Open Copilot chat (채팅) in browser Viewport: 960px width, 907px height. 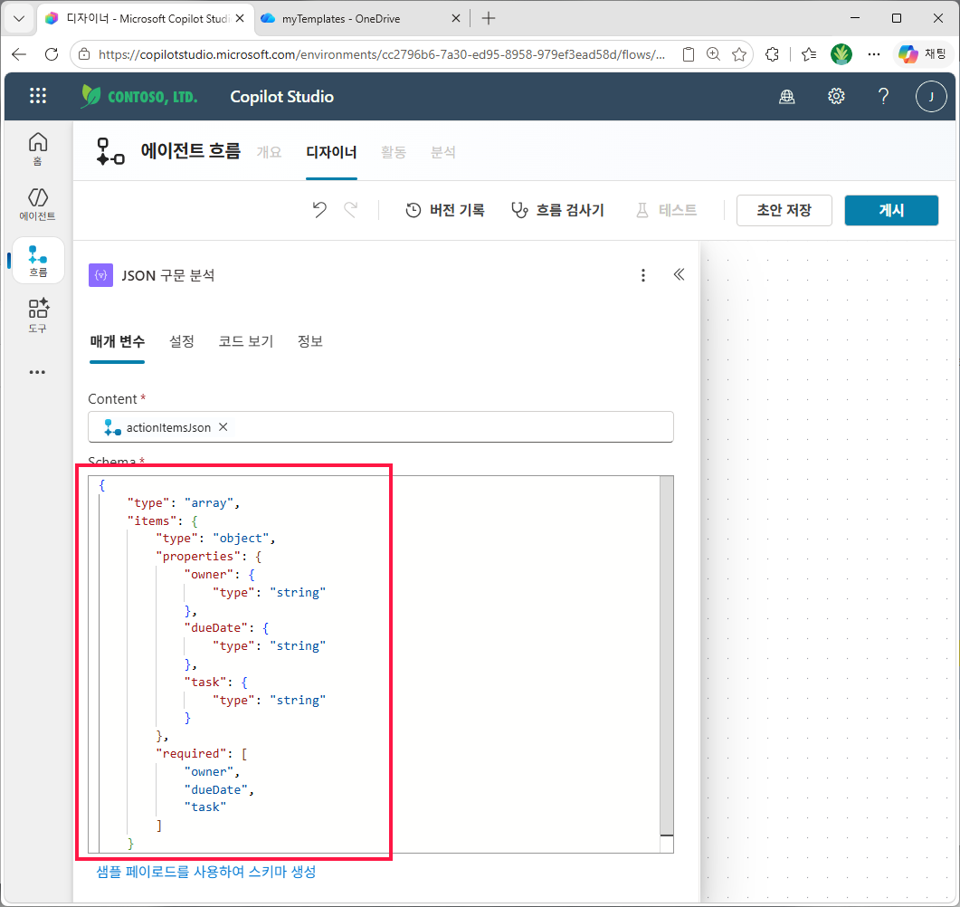pyautogui.click(x=922, y=54)
